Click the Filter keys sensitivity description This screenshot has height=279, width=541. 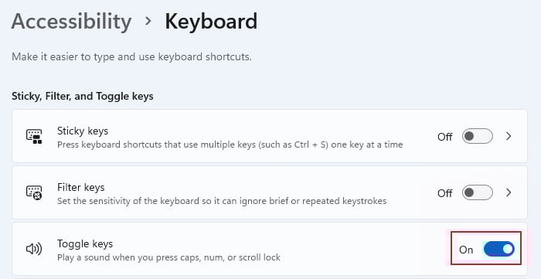coord(222,201)
